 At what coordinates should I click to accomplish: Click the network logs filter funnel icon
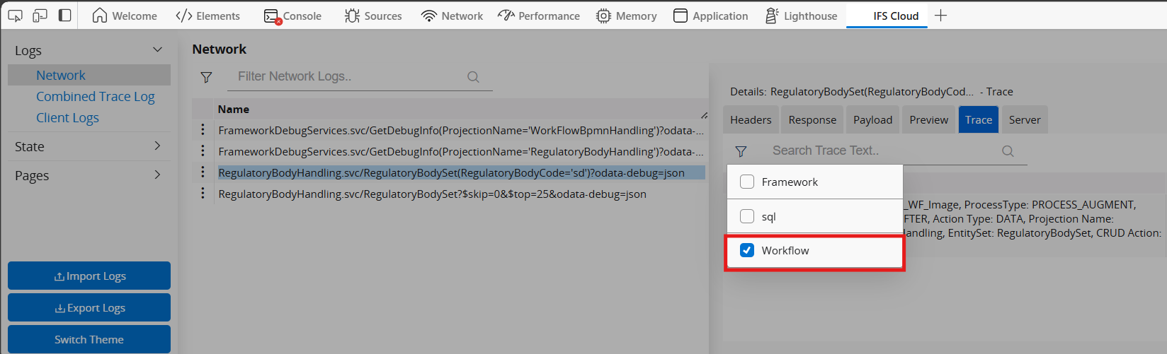click(x=206, y=77)
